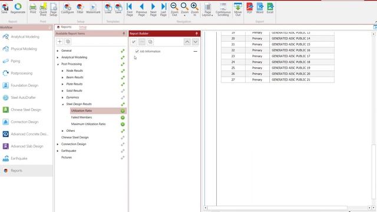Move the selected report item up

click(x=187, y=42)
